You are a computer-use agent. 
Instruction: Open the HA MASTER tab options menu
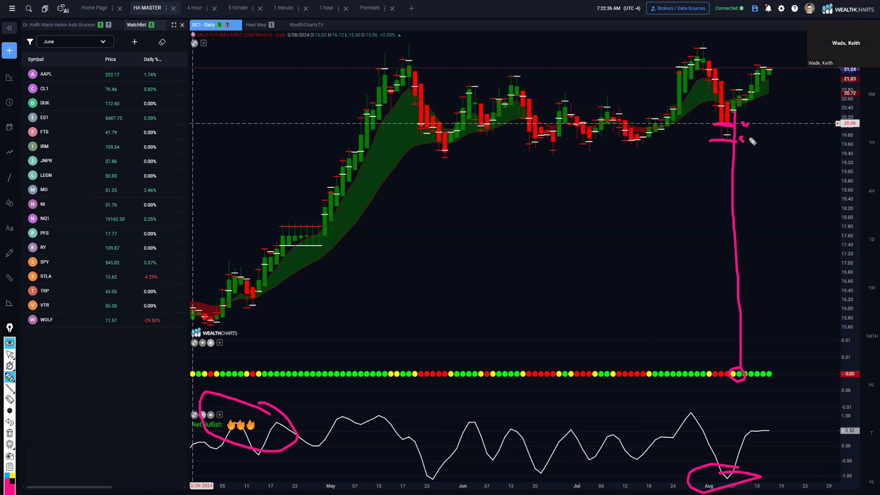166,8
